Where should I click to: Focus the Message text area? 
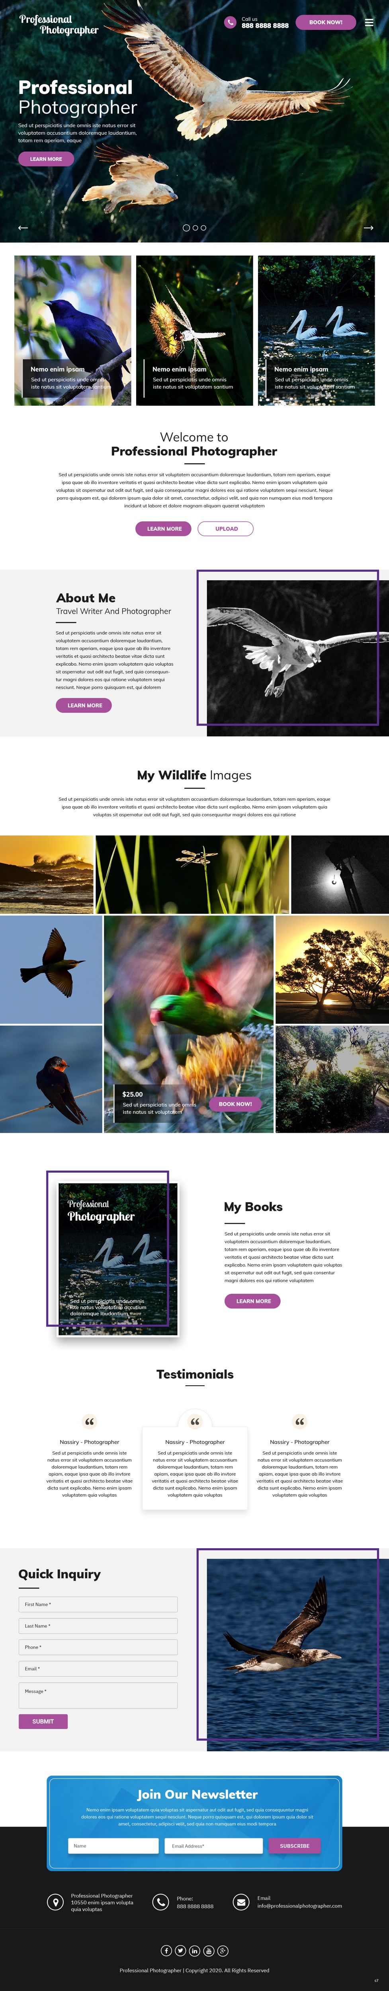(98, 1695)
